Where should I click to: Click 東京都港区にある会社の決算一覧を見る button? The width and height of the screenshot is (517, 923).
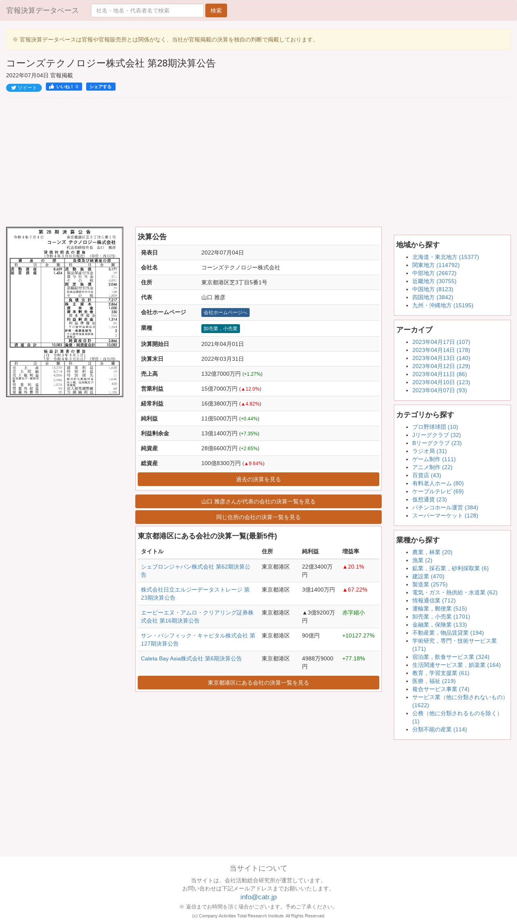coord(258,683)
